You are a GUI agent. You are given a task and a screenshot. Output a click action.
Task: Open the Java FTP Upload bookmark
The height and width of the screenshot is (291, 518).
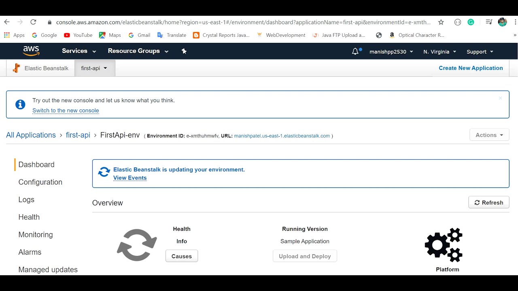coord(339,35)
